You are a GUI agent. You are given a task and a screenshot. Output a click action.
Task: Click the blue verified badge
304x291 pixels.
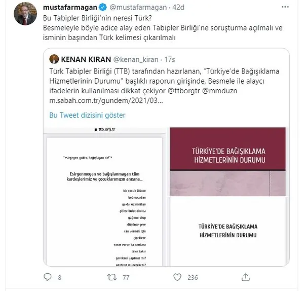tap(103, 8)
